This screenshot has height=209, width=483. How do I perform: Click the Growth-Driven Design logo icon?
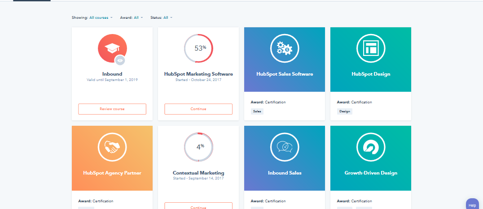[371, 147]
